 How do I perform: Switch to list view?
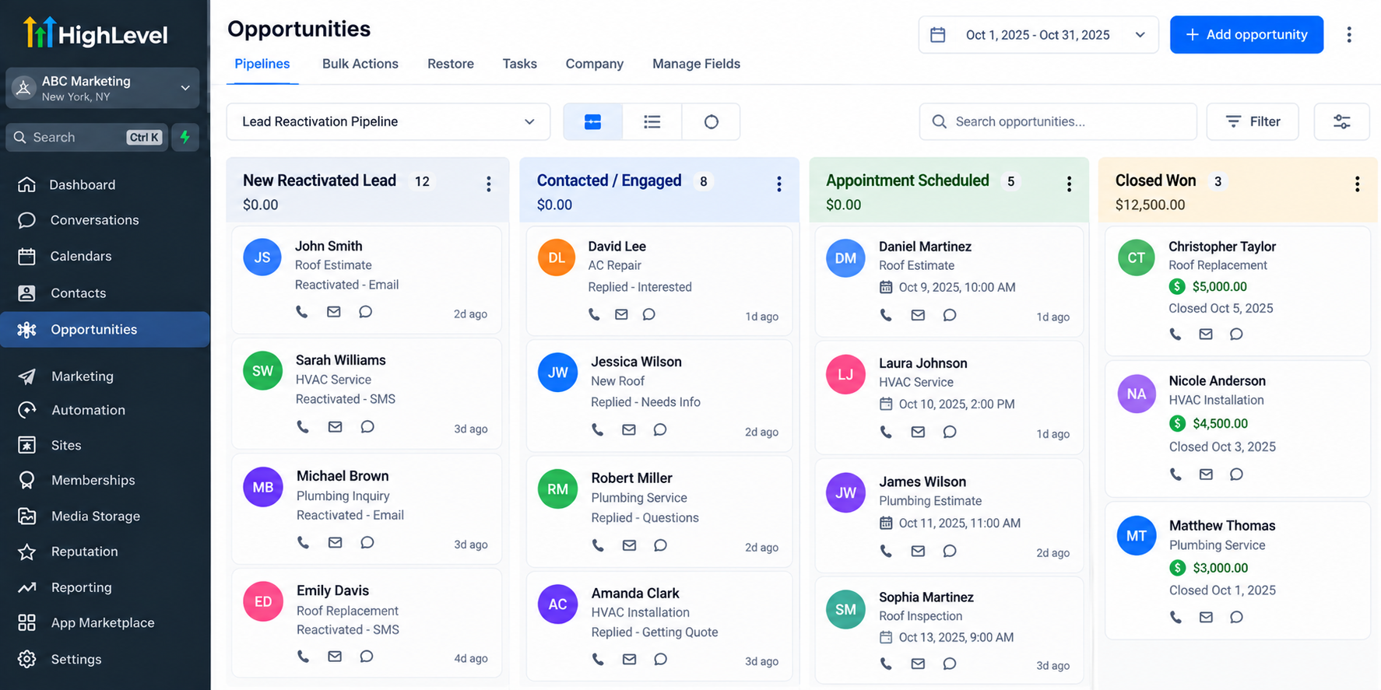[652, 121]
